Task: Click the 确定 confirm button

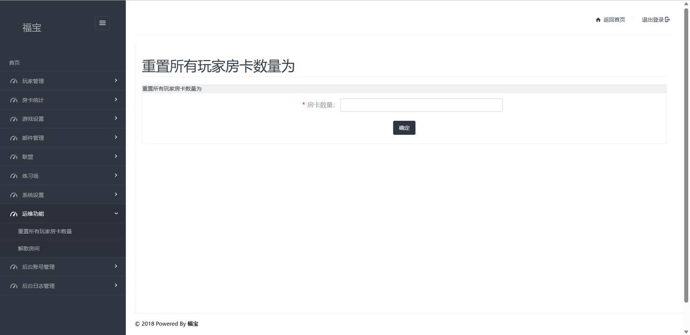Action: pos(404,128)
